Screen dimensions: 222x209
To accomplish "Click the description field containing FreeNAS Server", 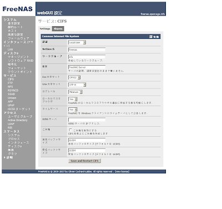I will 87,67.
